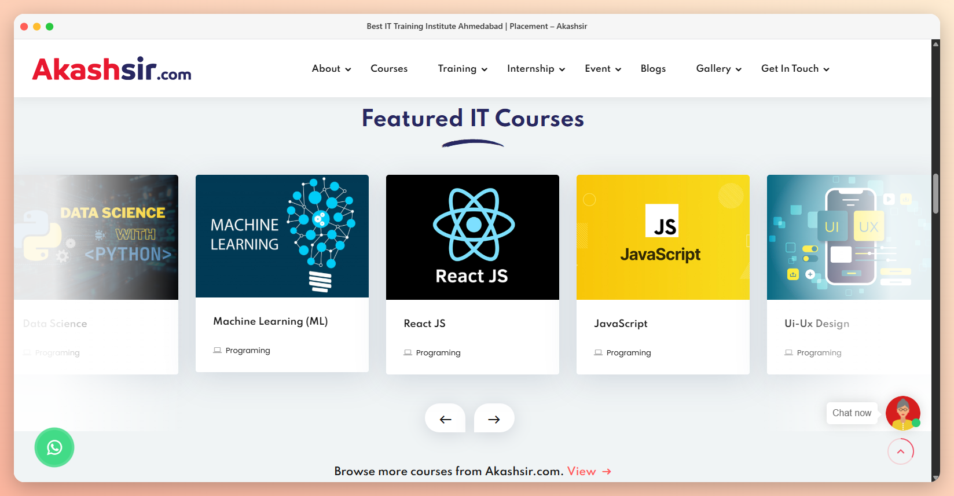Go to previous courses with left arrow
Viewport: 954px width, 496px height.
(x=445, y=418)
